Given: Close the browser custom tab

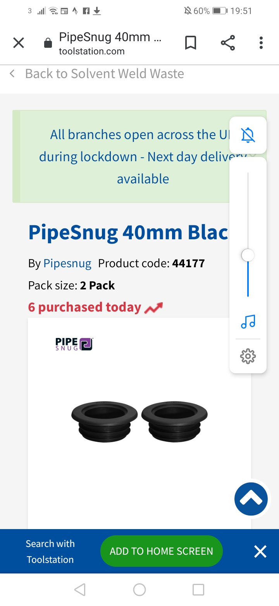Looking at the screenshot, I should (19, 43).
